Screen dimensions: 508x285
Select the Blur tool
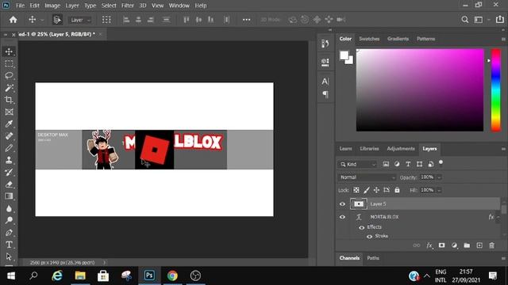[9, 208]
